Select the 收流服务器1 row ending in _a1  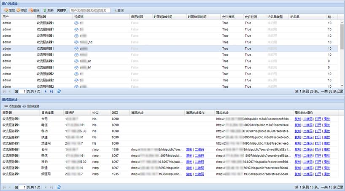coord(170,61)
